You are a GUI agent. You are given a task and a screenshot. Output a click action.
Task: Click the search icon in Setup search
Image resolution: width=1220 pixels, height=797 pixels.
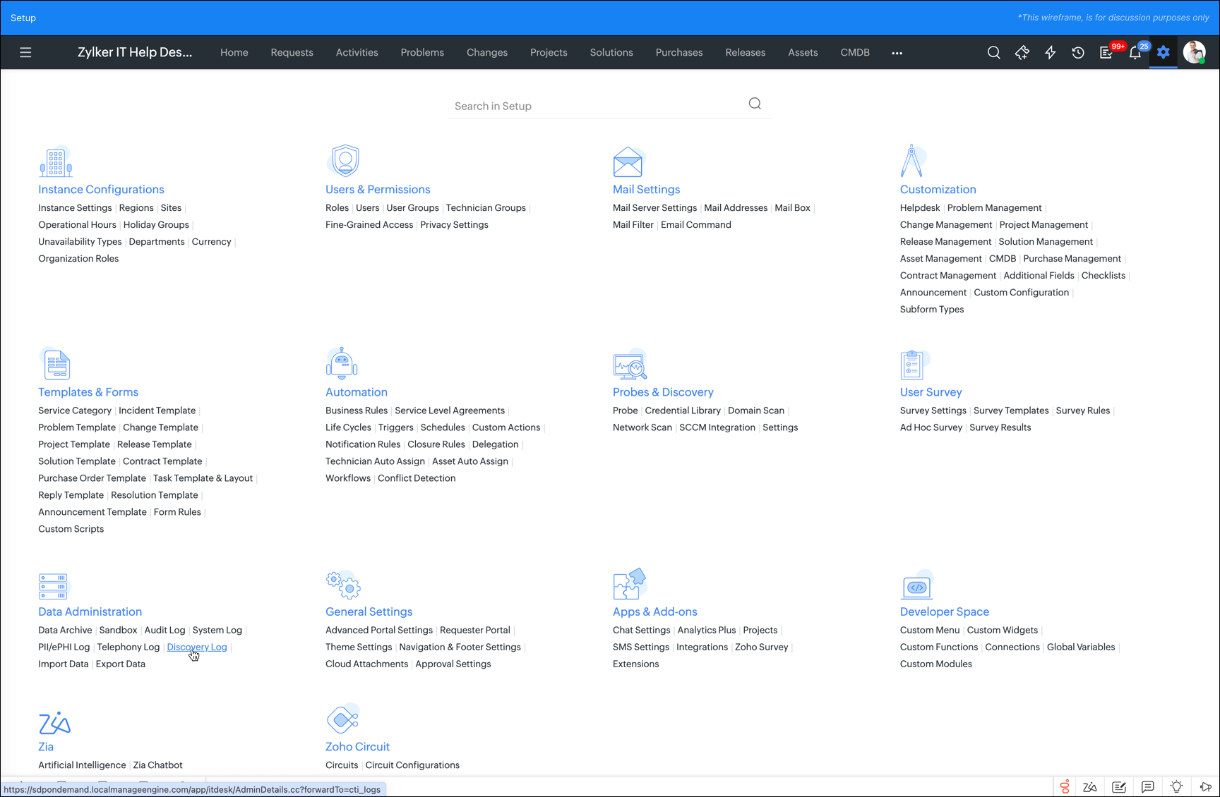[755, 104]
